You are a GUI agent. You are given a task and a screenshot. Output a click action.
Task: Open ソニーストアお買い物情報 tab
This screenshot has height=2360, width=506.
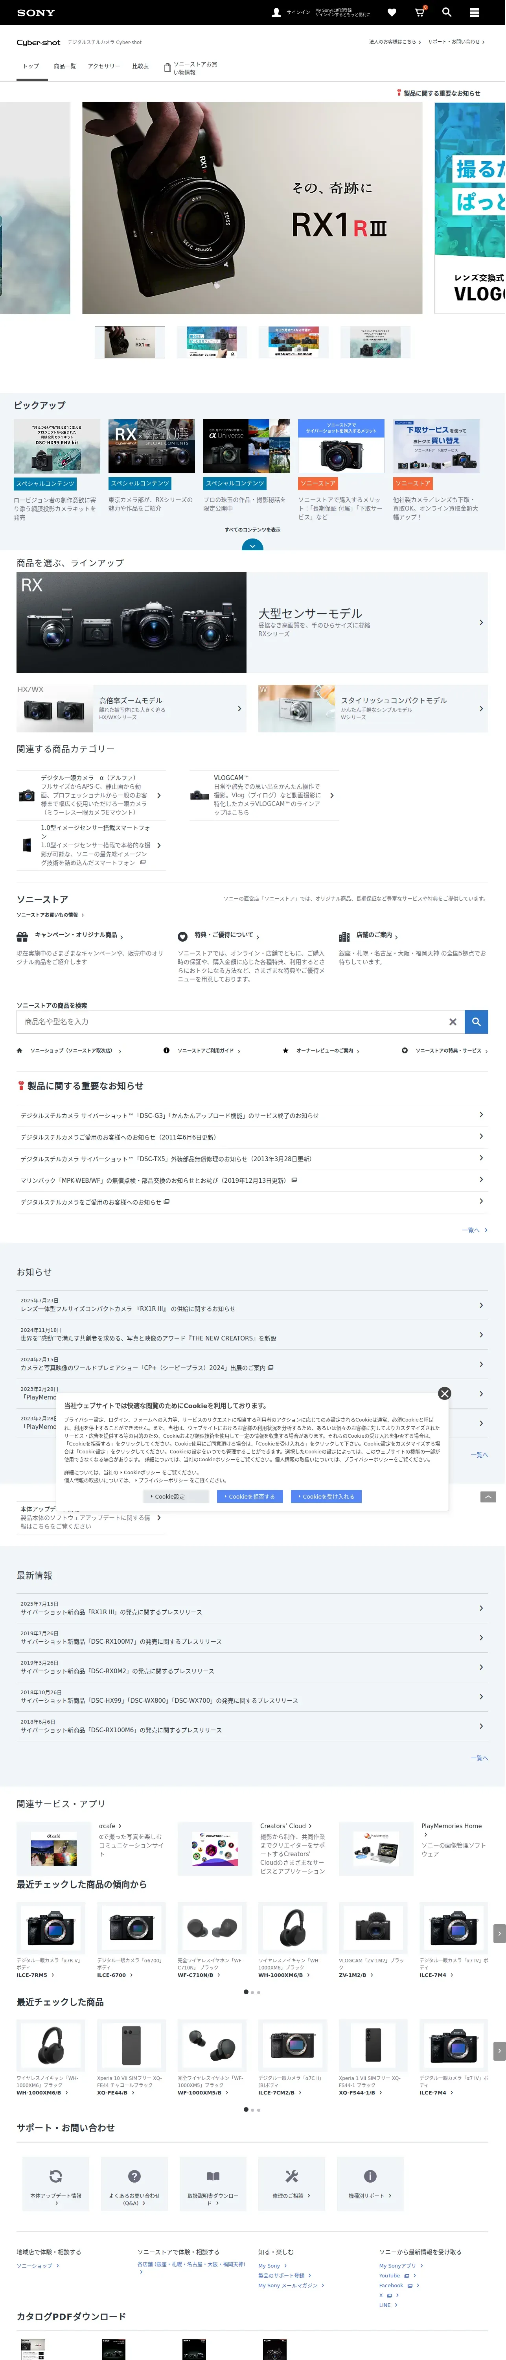coord(190,68)
